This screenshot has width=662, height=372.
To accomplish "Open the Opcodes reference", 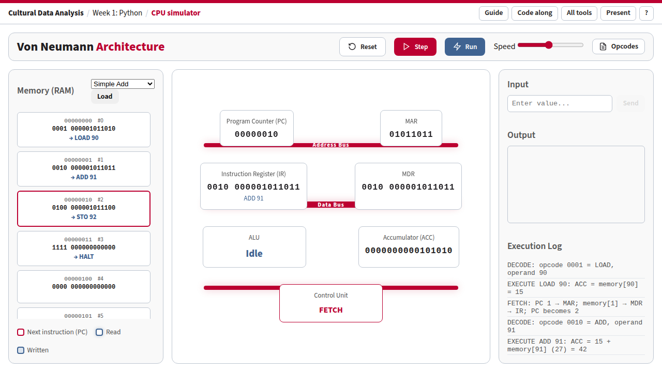I will coord(619,47).
